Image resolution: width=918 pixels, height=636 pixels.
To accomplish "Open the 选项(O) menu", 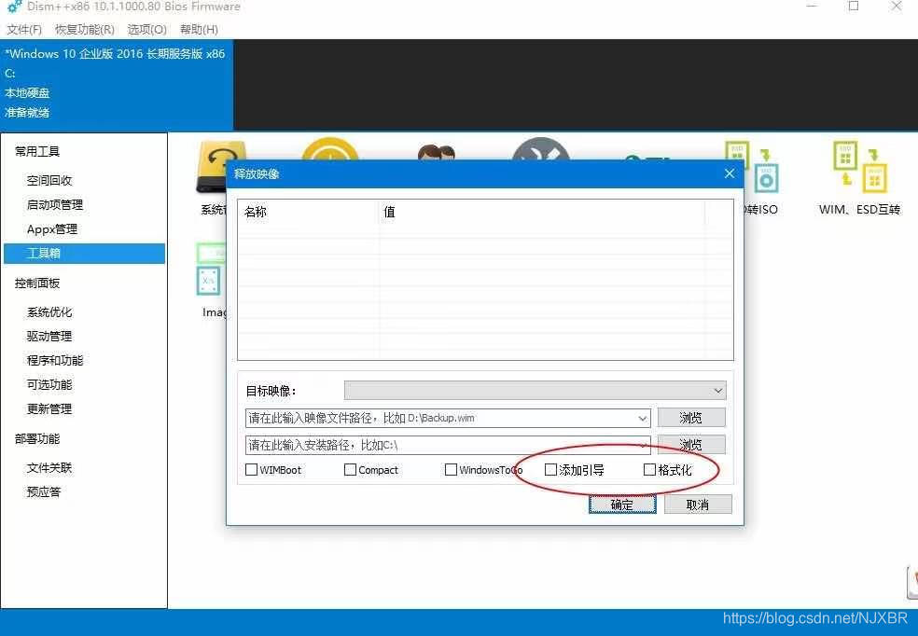I will click(147, 29).
